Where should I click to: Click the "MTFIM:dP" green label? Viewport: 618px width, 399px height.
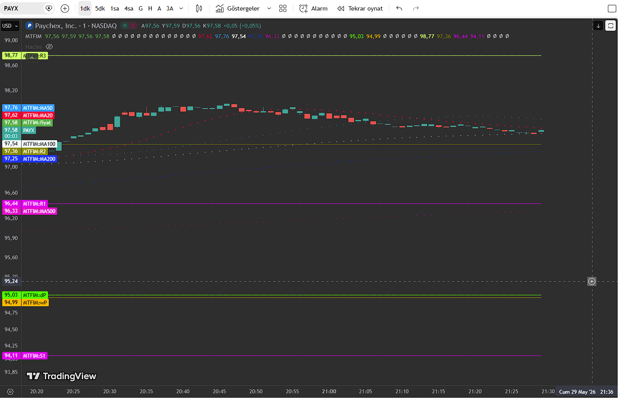coord(35,295)
